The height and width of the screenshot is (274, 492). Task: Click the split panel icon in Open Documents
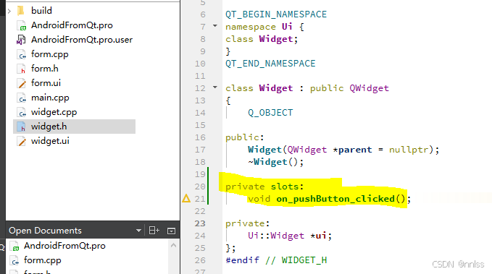tap(154, 231)
